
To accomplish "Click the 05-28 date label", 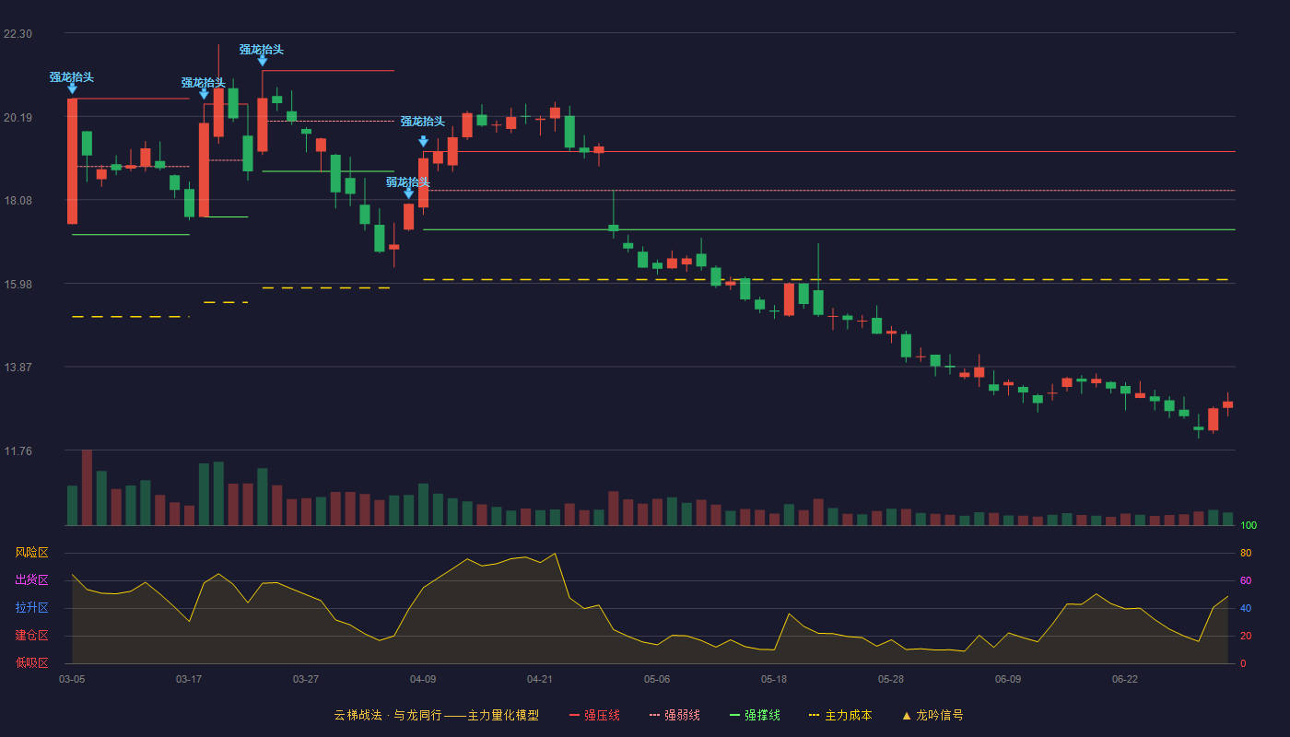I will 891,679.
